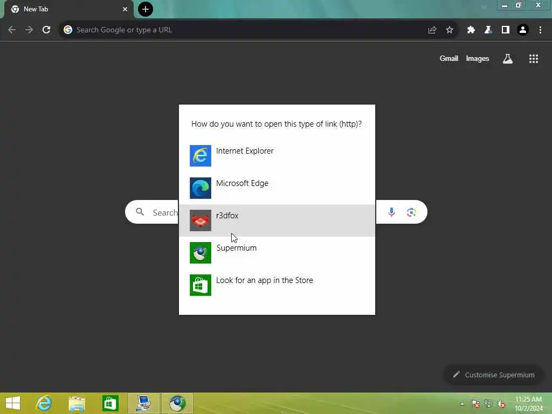The image size is (552, 414).
Task: Open the Extensions puzzle icon
Action: pyautogui.click(x=471, y=30)
